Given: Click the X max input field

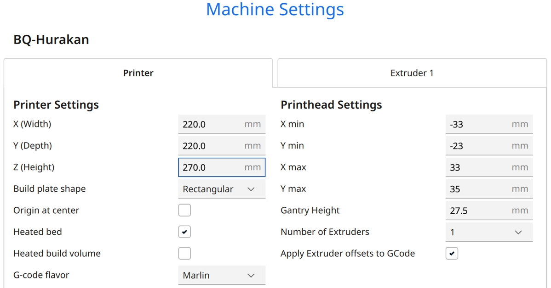Looking at the screenshot, I should pyautogui.click(x=479, y=167).
